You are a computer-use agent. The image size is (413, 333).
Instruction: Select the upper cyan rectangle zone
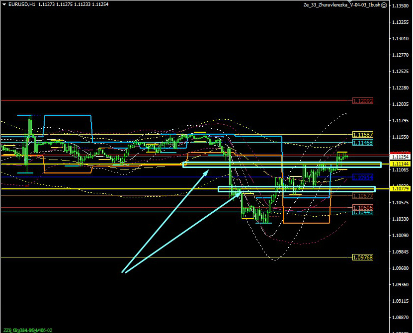282,165
